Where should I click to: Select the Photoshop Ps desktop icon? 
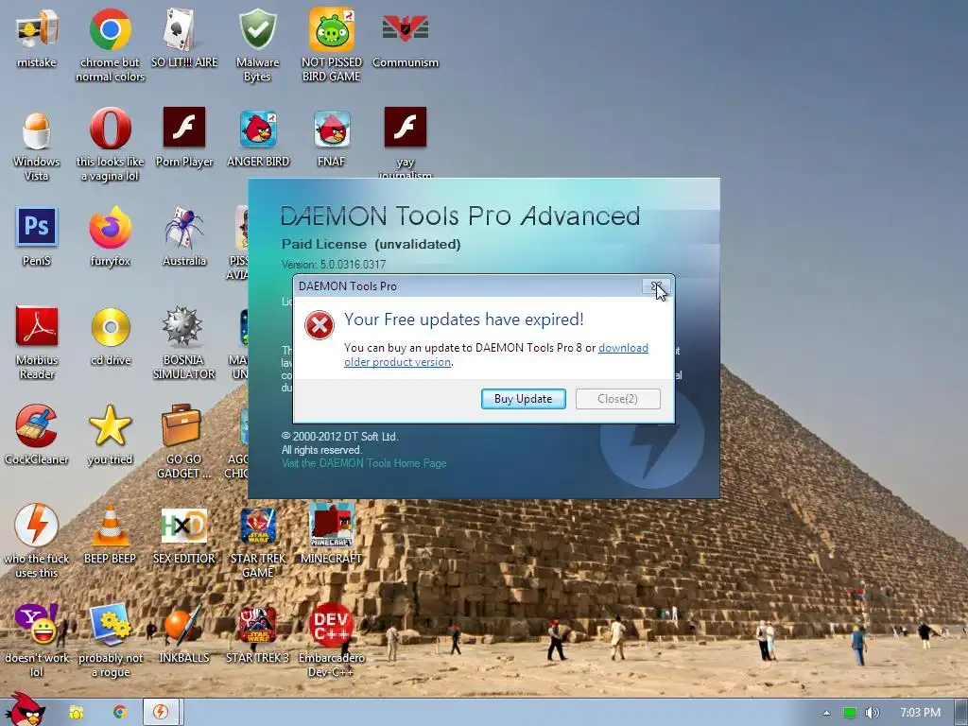click(x=37, y=227)
